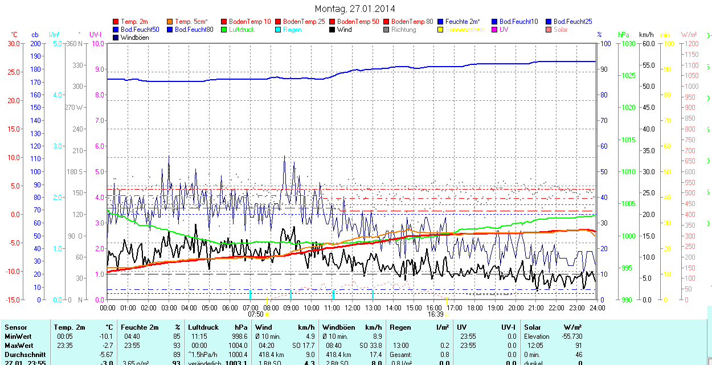Select the Bod.Feucht80 legend label
Screen dimensions: 712x365
194,30
